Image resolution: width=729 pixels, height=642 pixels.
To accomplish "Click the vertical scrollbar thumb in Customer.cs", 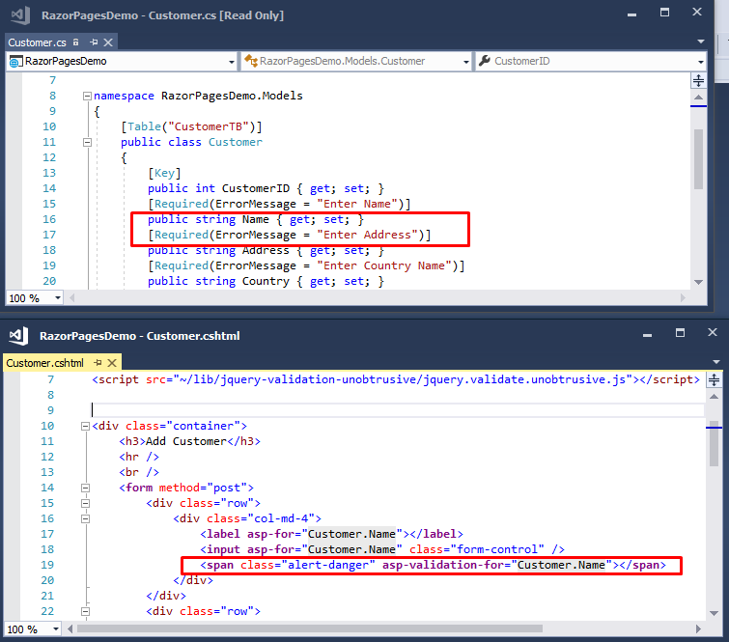I will tap(698, 159).
